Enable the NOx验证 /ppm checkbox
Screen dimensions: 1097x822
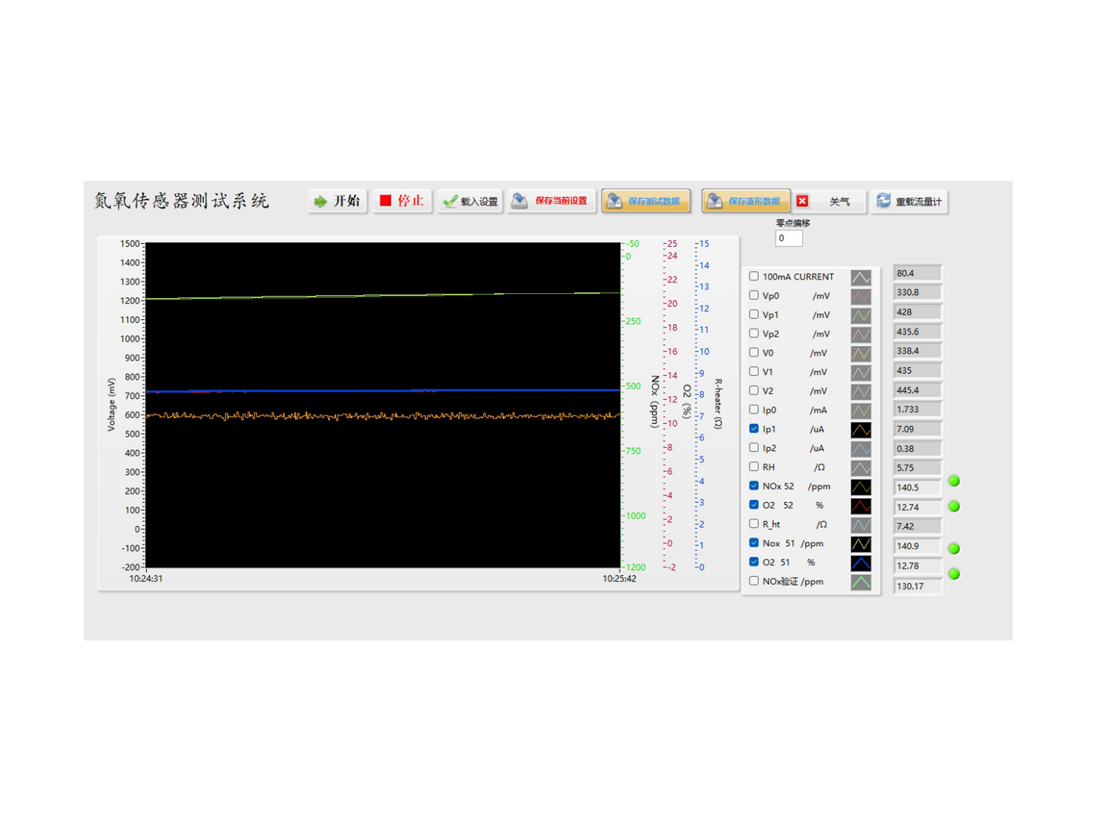[754, 581]
